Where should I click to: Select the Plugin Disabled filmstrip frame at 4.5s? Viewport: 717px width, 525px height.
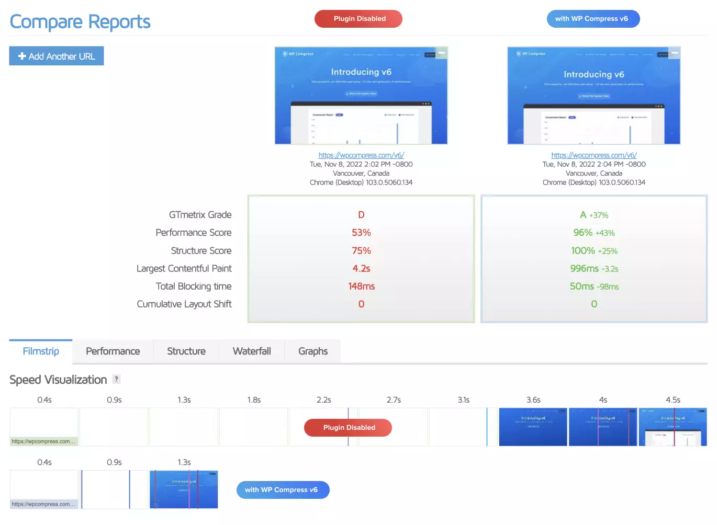tap(673, 427)
